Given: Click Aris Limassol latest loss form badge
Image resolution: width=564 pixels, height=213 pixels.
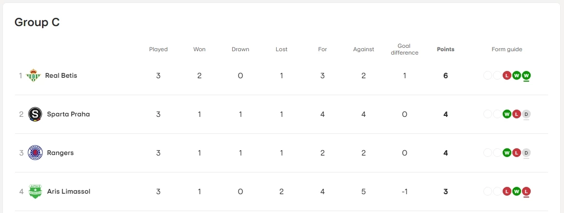Looking at the screenshot, I should click(x=526, y=191).
